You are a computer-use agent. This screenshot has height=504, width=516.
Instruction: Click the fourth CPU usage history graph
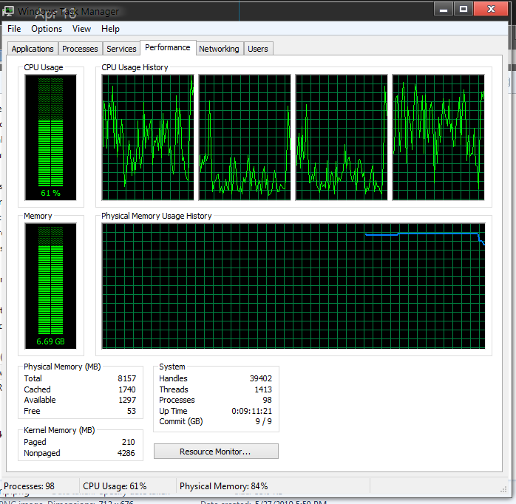point(438,137)
